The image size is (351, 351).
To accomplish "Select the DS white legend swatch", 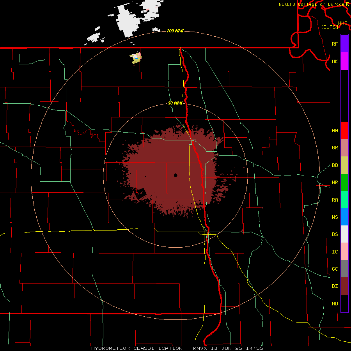I will (x=344, y=234).
